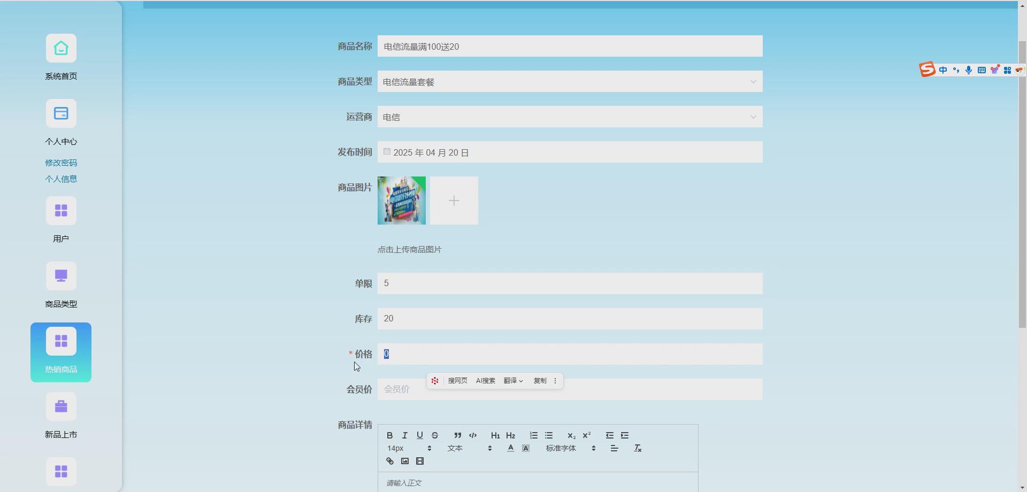Toggle strikethrough formatting in the editor
Image resolution: width=1027 pixels, height=492 pixels.
coord(435,435)
